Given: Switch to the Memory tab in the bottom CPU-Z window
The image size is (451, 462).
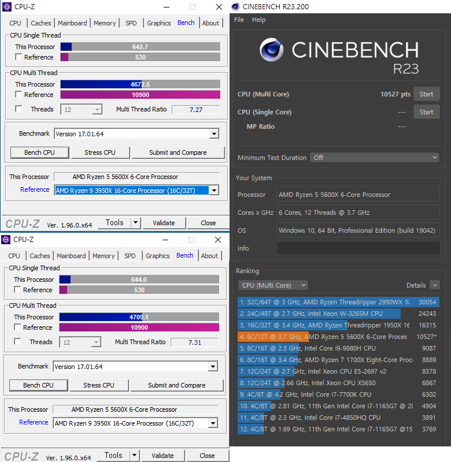Looking at the screenshot, I should click(x=103, y=256).
